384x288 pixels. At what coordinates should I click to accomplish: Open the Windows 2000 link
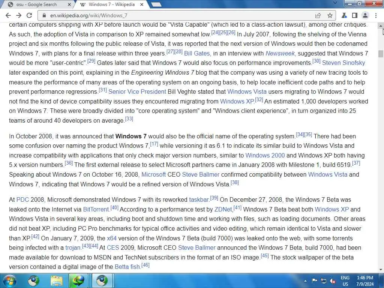tap(265, 156)
